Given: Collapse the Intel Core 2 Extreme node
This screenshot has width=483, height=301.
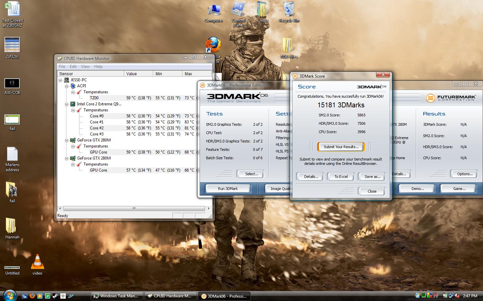Looking at the screenshot, I should (x=67, y=104).
